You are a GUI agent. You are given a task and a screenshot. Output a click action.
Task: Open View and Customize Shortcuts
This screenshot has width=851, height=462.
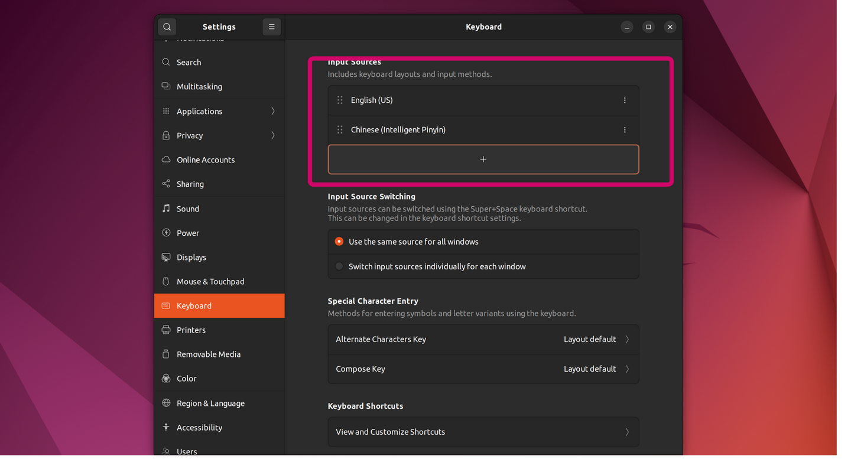483,432
